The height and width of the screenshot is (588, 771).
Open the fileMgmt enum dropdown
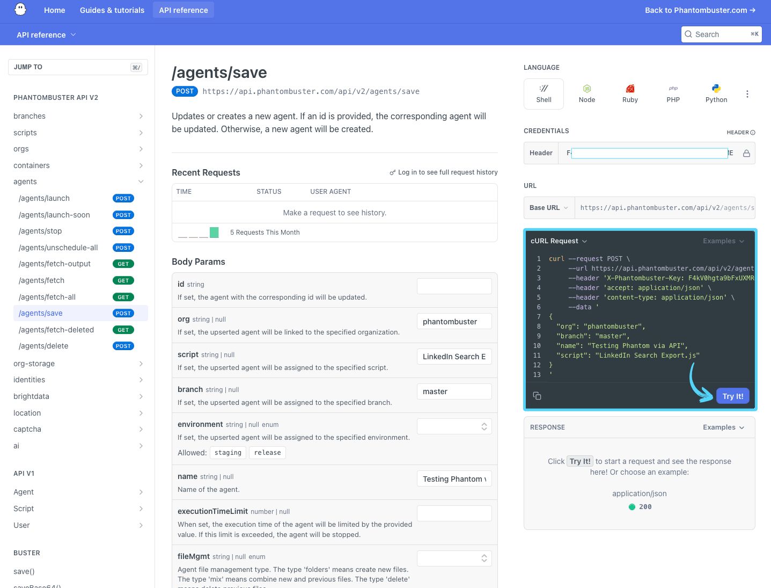(454, 558)
